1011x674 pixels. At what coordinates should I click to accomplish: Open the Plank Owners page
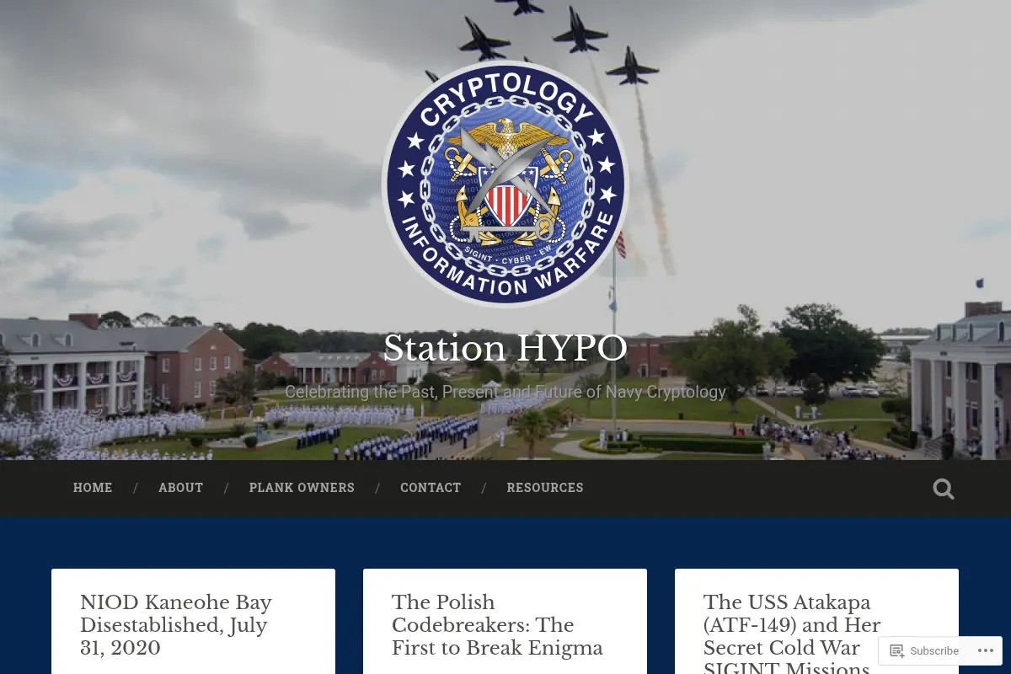[302, 488]
